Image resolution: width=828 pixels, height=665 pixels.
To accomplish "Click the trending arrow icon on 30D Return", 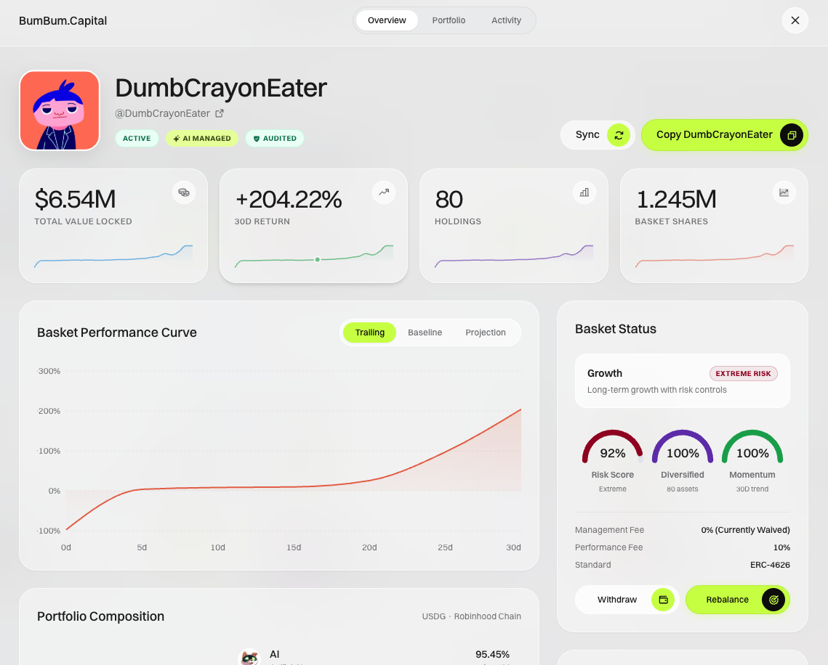I will pos(384,192).
